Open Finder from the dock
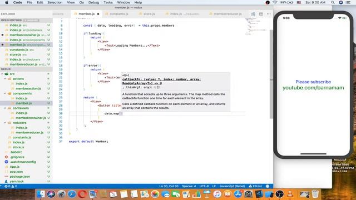The width and height of the screenshot is (356, 200). point(41,194)
